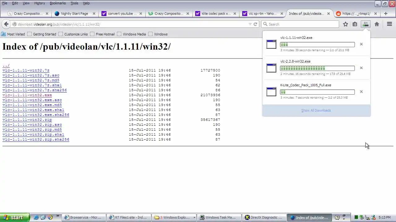This screenshot has height=222, width=396.
Task: Open the Windows Start button
Action: coord(15,217)
